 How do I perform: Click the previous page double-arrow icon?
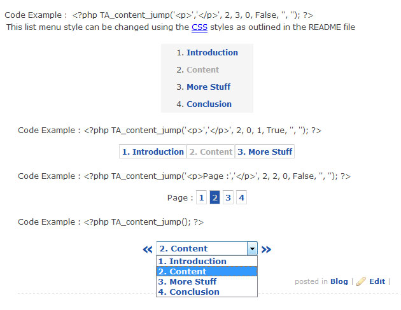click(148, 250)
